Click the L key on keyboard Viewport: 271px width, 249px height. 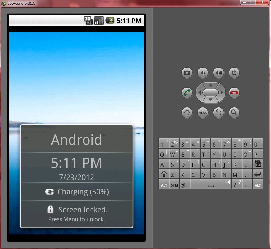[x=247, y=164]
